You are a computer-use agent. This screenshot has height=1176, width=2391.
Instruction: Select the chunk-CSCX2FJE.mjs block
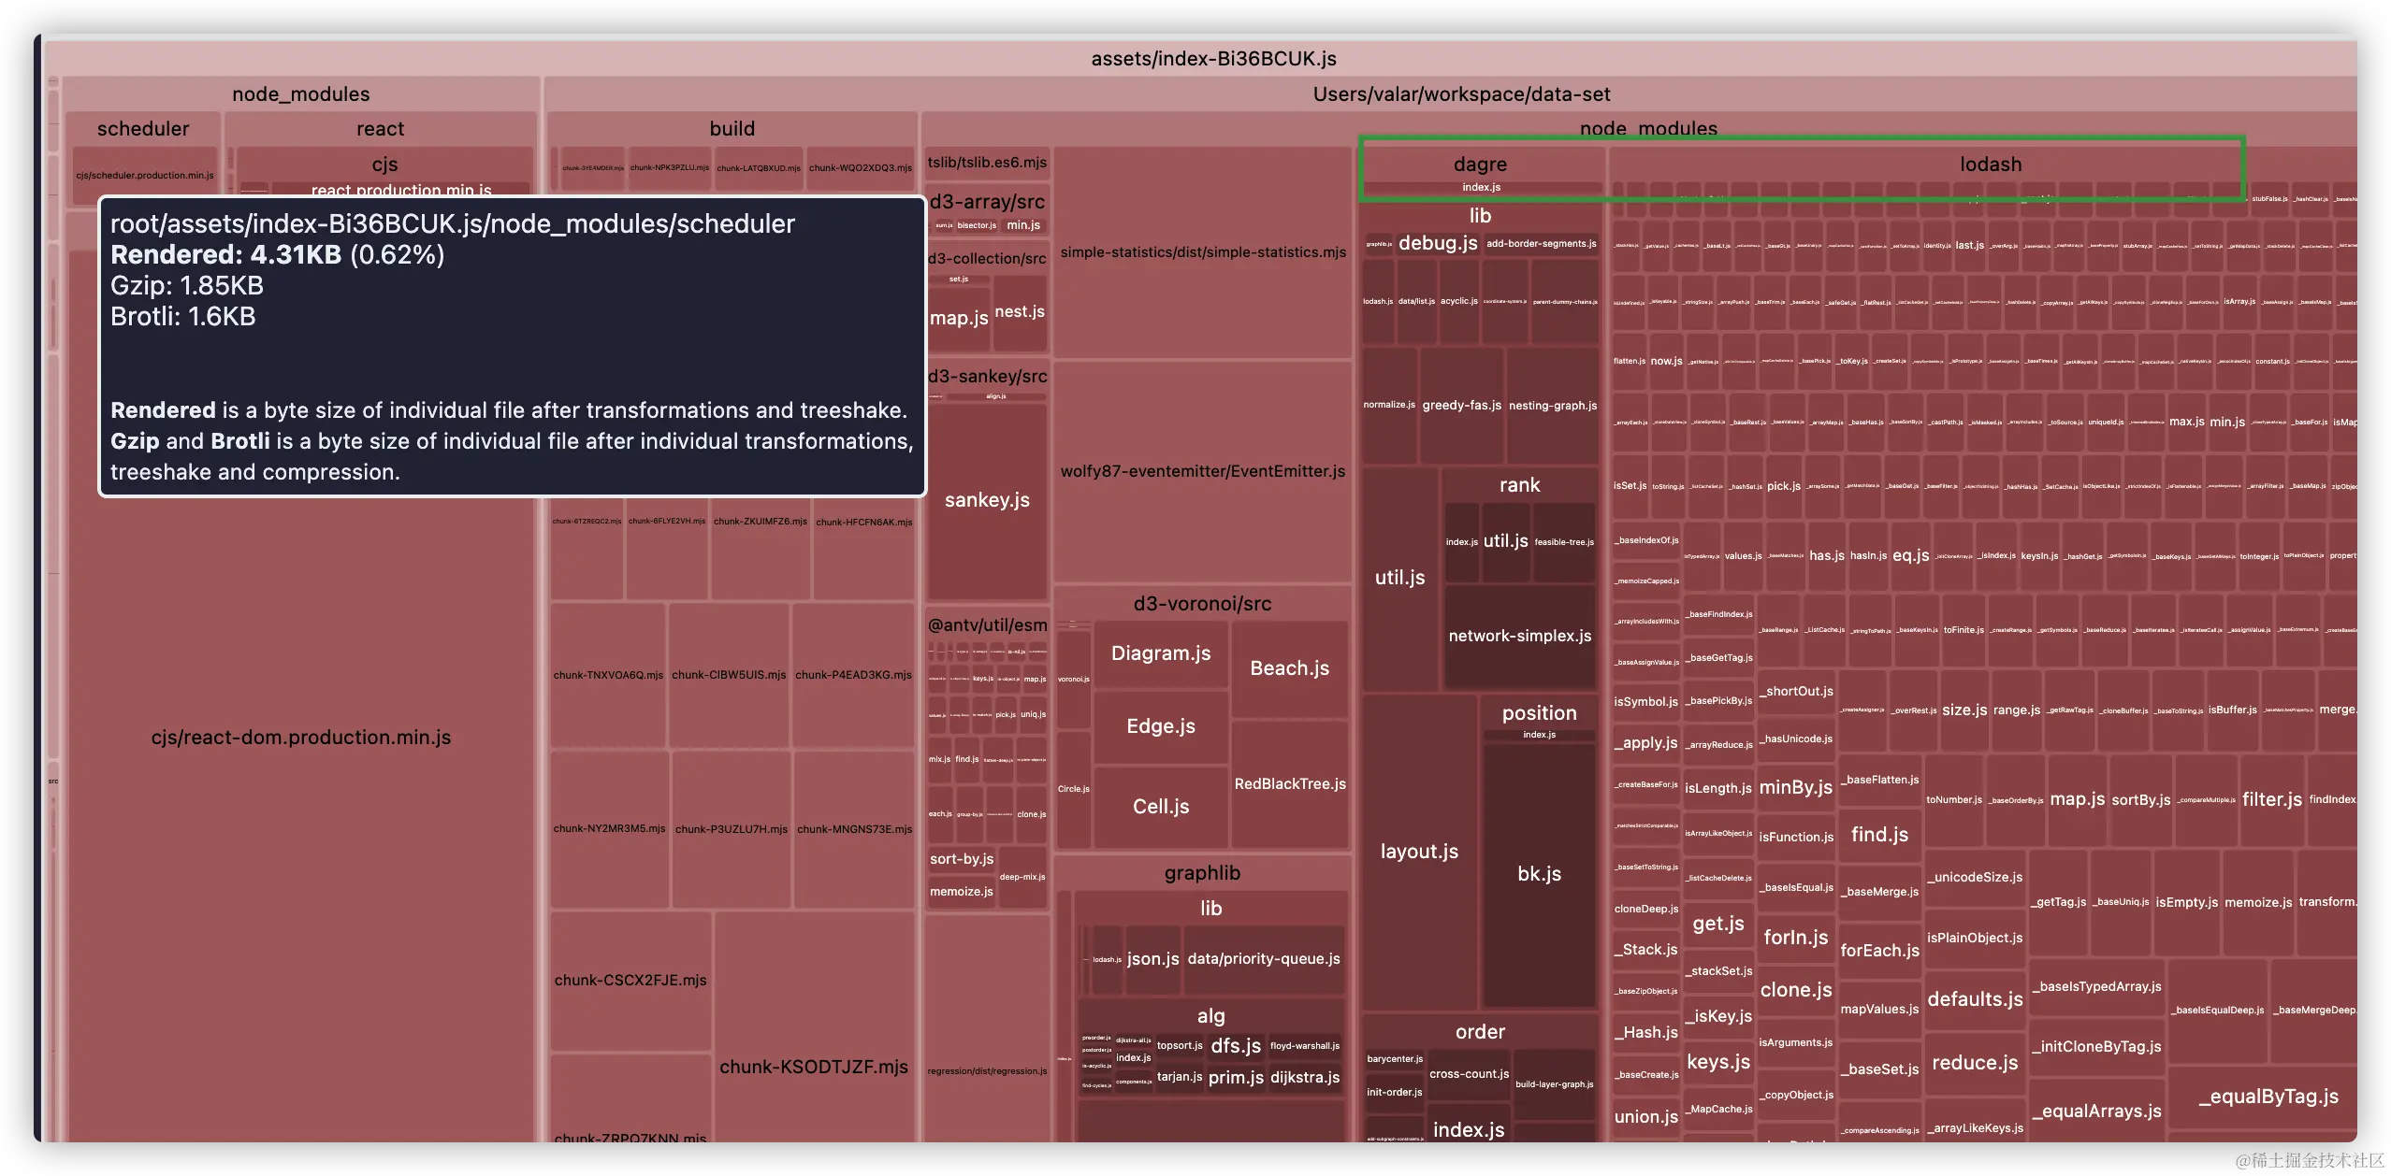630,981
